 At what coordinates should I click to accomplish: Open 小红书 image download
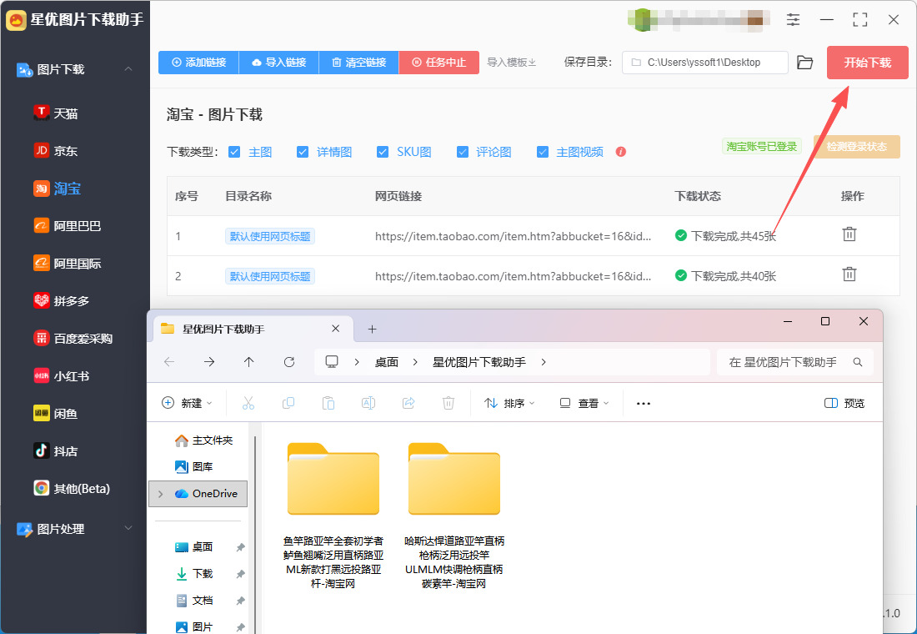62,376
